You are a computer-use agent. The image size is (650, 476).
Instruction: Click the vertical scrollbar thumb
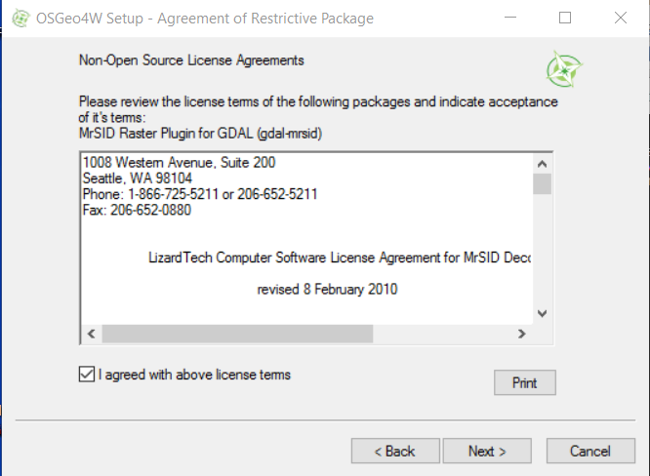pyautogui.click(x=542, y=184)
